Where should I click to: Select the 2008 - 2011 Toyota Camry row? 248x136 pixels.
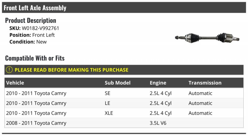point(36,123)
